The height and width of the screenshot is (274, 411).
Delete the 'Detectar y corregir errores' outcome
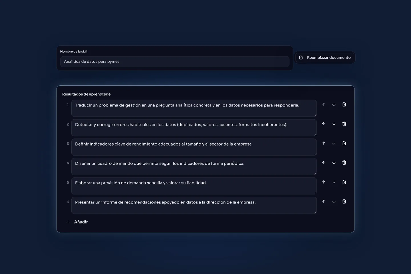(x=344, y=124)
